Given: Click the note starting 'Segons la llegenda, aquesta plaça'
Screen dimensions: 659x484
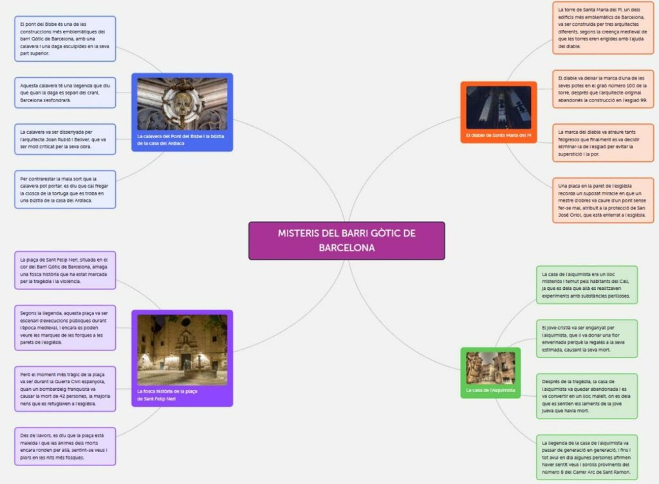Looking at the screenshot, I should (65, 327).
